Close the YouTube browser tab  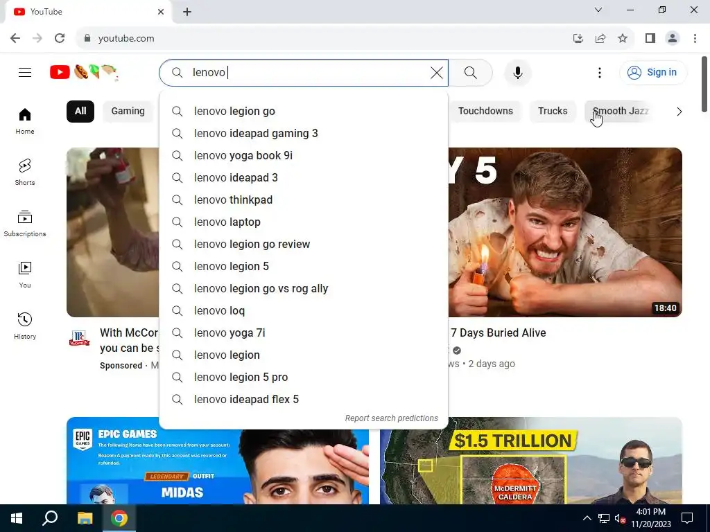161,12
